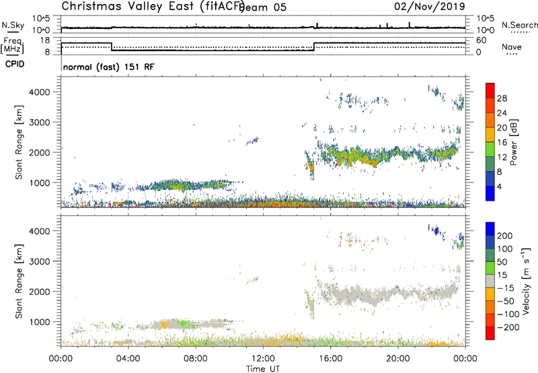538x373 pixels.
Task: Click the Slant Range label of the power panel
Action: [x=19, y=142]
